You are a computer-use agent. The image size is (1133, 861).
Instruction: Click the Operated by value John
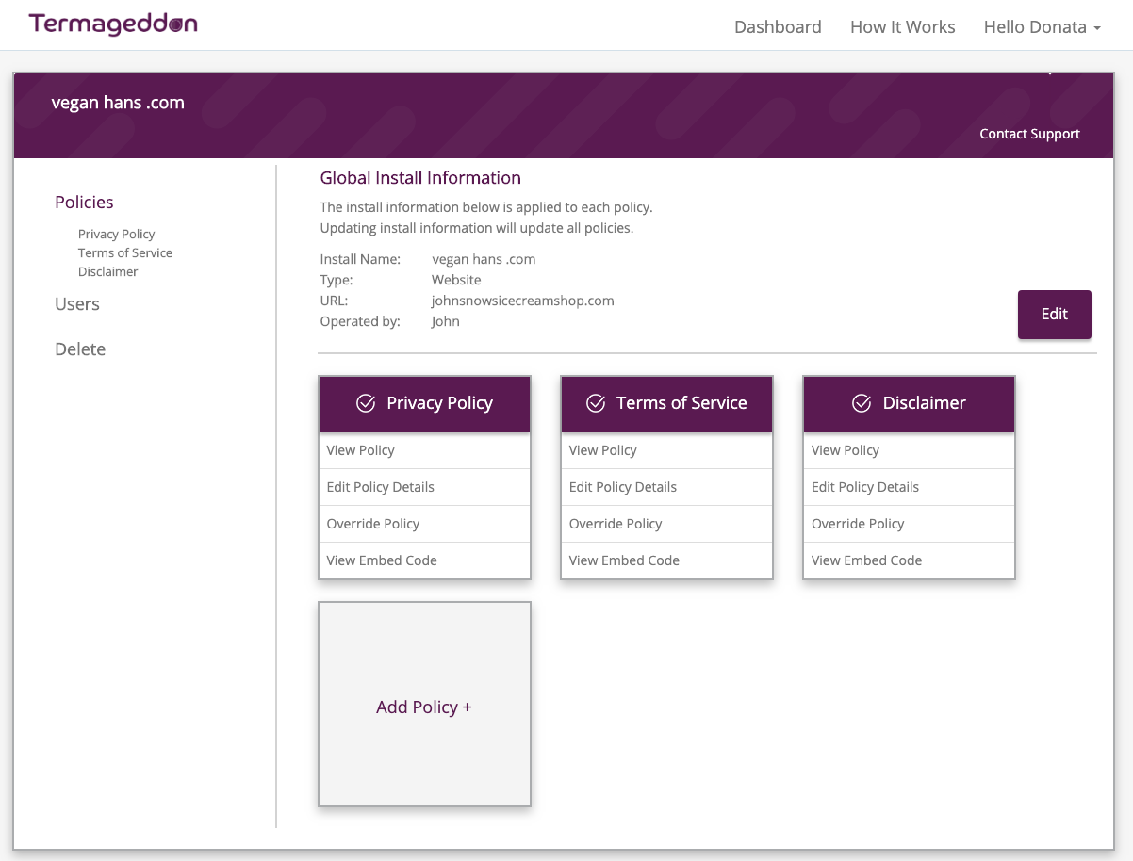click(446, 321)
